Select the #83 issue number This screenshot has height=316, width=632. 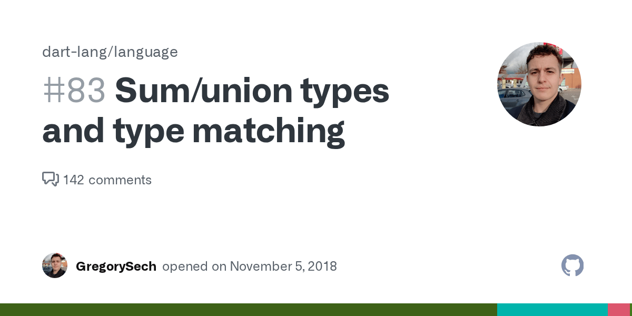[74, 91]
